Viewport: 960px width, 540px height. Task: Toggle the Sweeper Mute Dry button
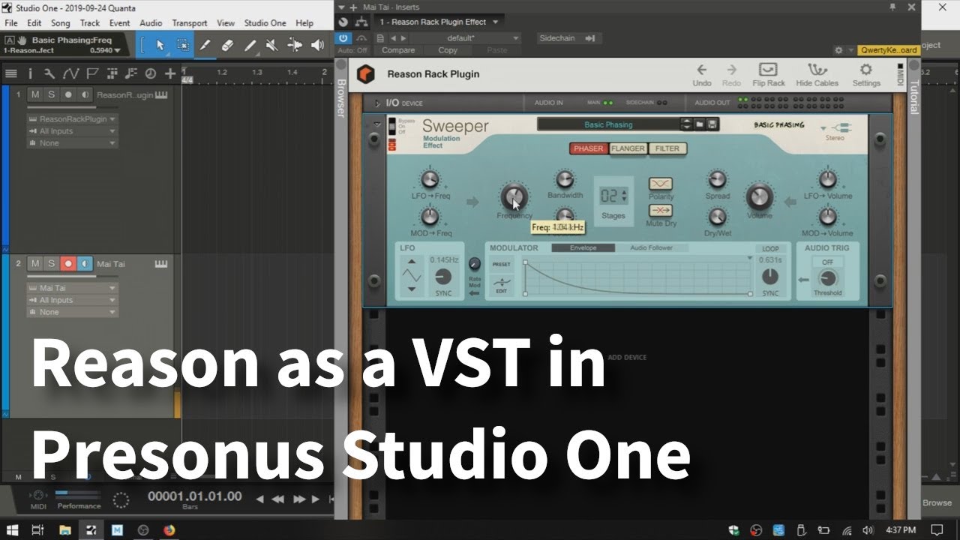tap(661, 211)
